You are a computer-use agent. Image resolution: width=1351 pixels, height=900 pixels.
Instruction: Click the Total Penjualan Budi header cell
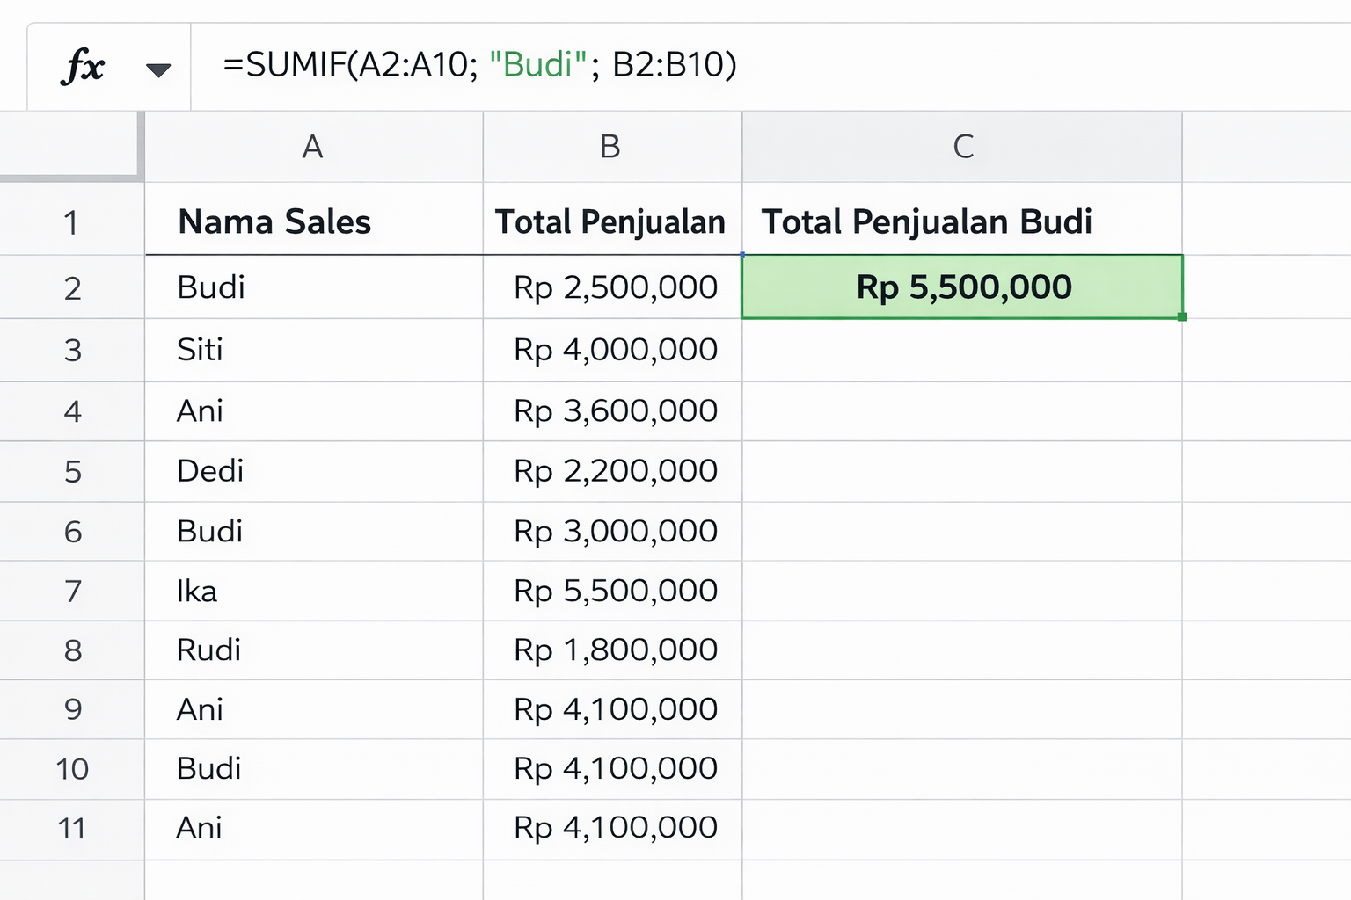tap(927, 221)
